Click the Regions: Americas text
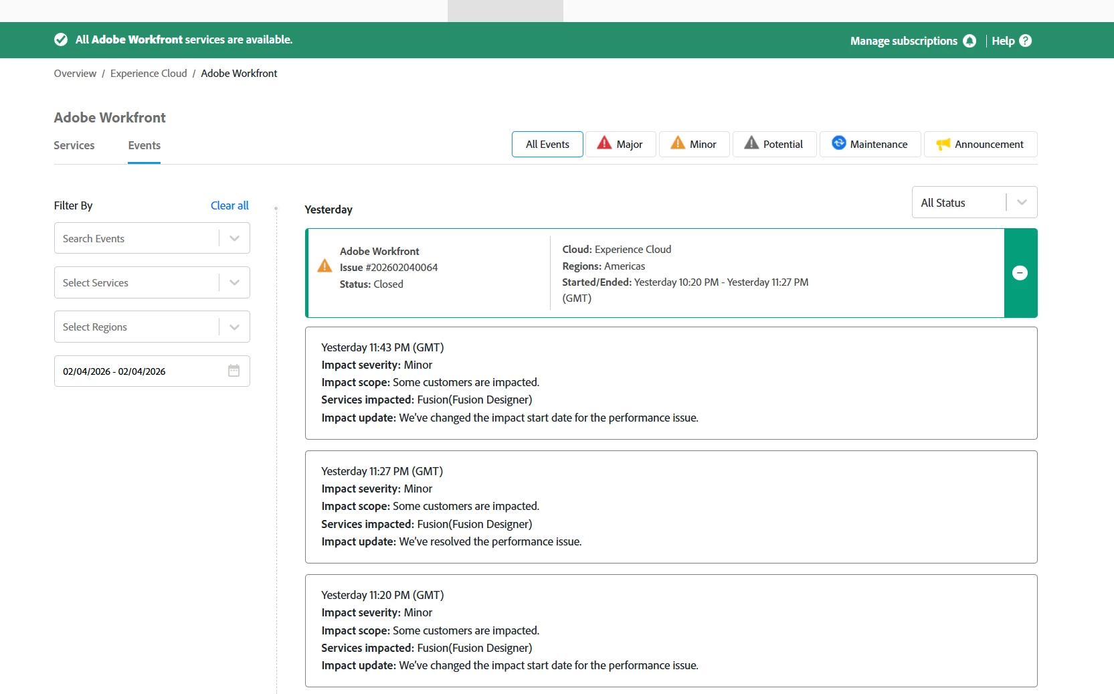1114x694 pixels. (x=604, y=266)
